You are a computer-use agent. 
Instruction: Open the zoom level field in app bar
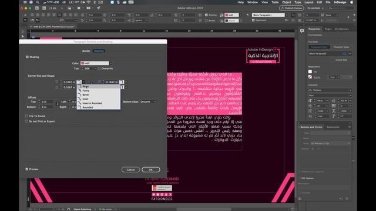[x=56, y=8]
